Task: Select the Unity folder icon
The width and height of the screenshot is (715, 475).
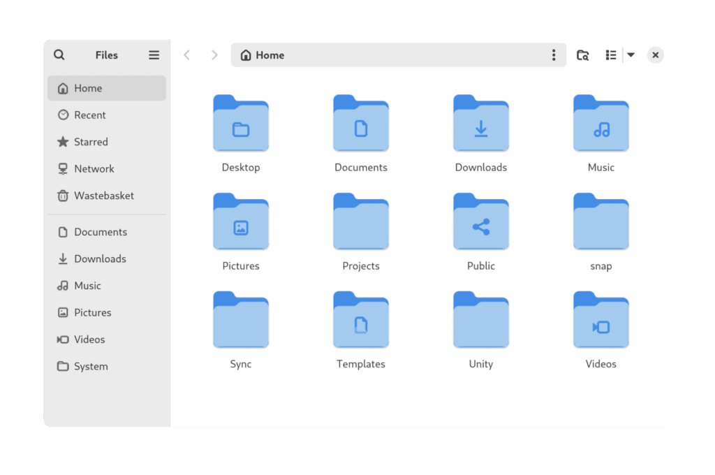Action: (x=481, y=319)
